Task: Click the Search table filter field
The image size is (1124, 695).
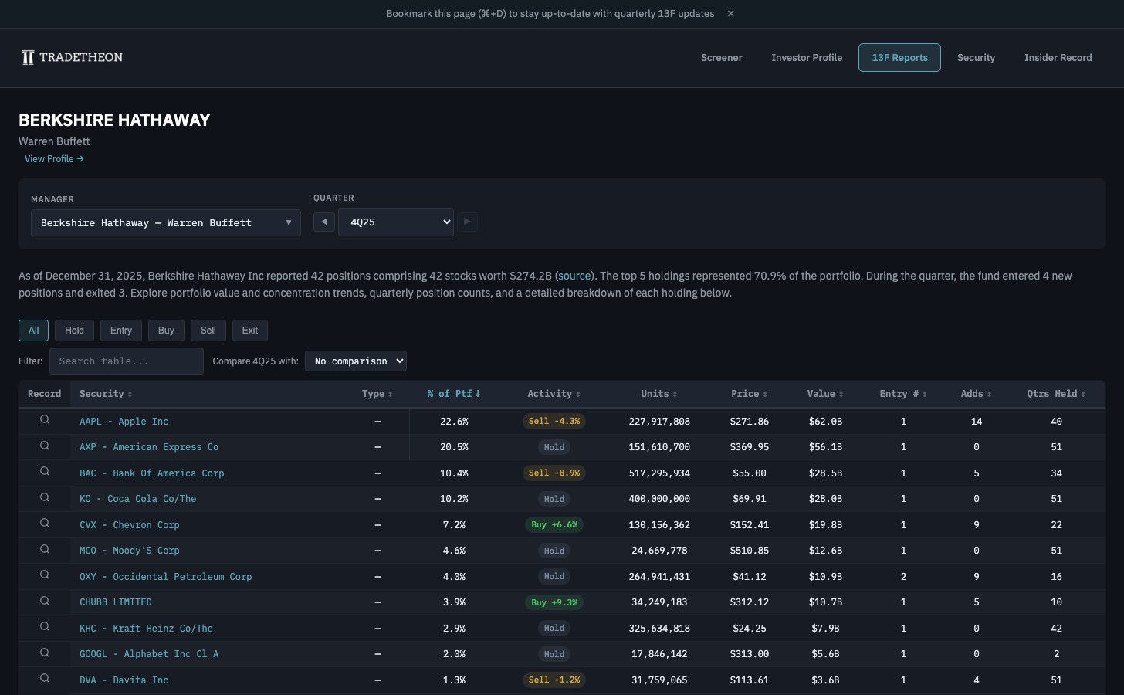Action: tap(127, 361)
